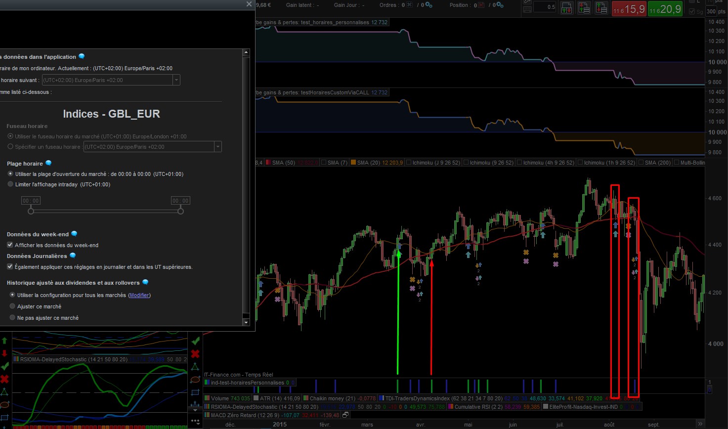Toggle 'Également appliquer ces réglages en journalier' checkbox
Screen dimensions: 728x429
(x=10, y=267)
